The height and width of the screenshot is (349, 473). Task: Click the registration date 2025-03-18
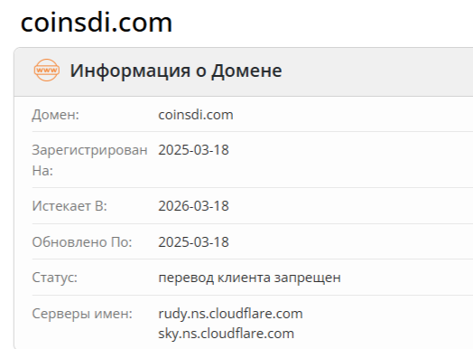tap(194, 150)
